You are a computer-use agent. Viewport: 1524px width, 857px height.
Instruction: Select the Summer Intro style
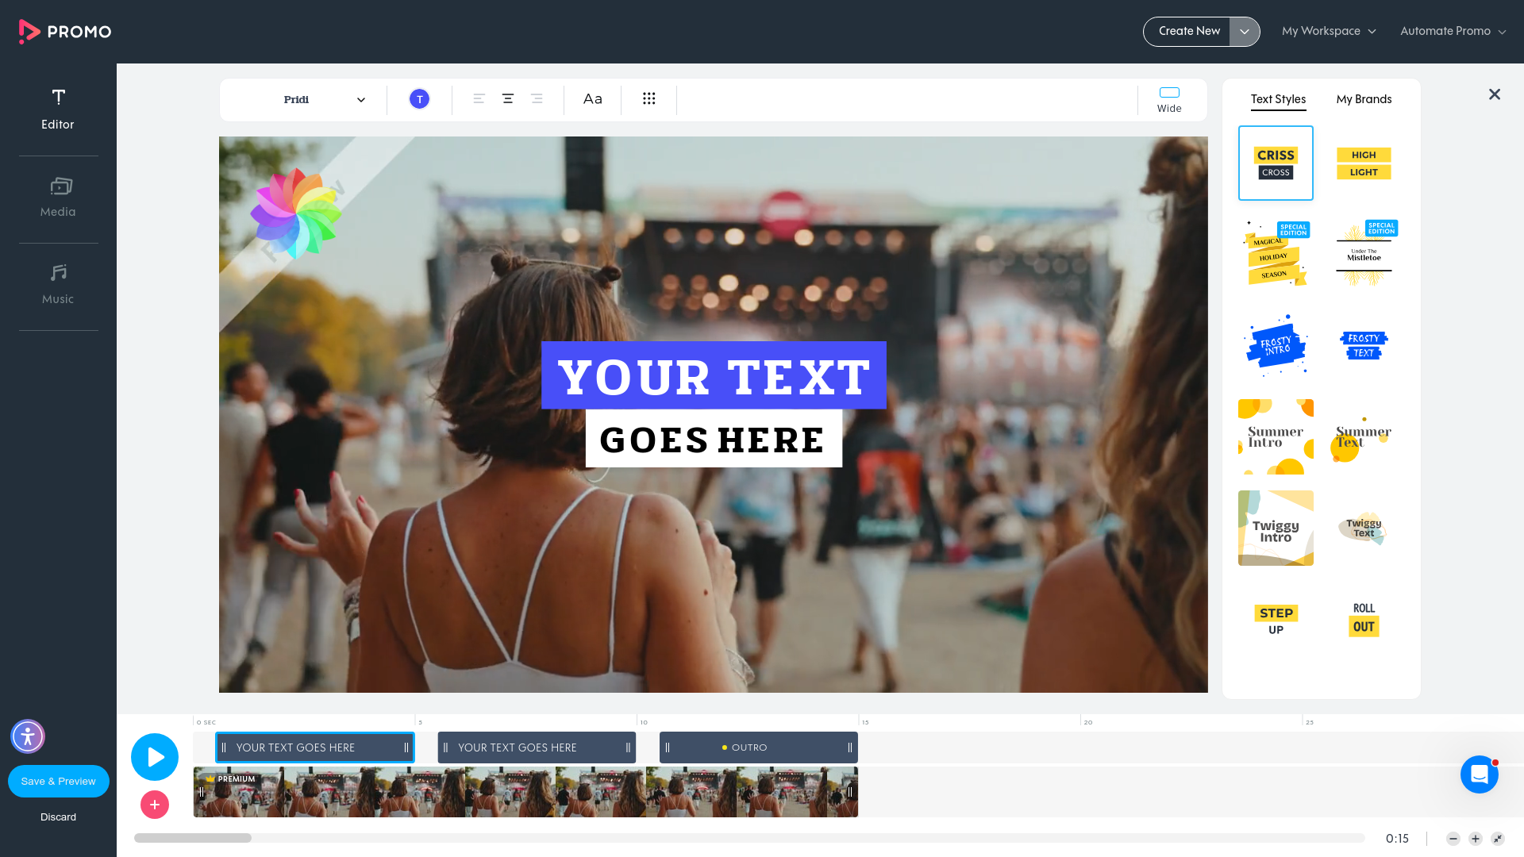1276,436
